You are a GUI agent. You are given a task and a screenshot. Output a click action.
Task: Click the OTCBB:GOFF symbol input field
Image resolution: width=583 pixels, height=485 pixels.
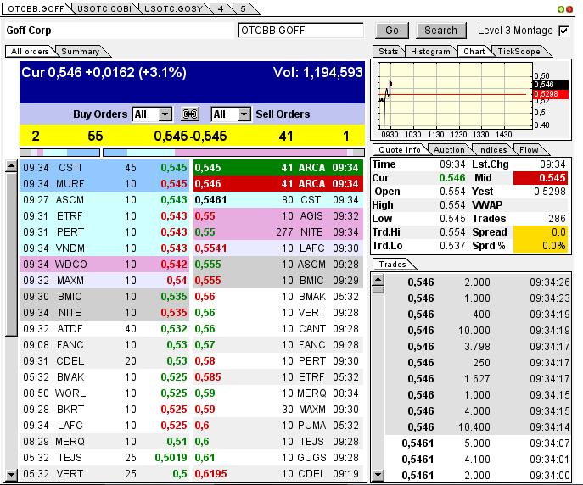coord(300,31)
